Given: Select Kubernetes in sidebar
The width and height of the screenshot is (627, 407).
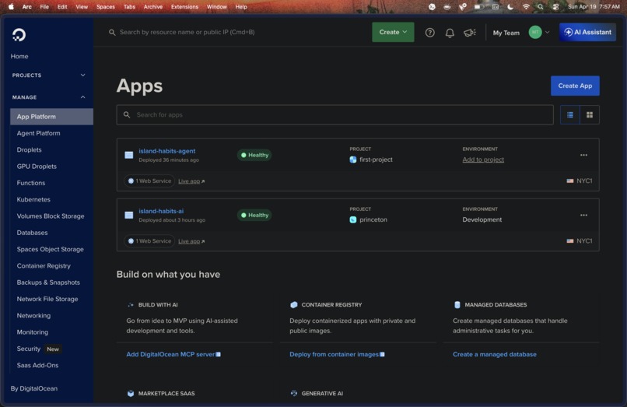Looking at the screenshot, I should [x=33, y=199].
